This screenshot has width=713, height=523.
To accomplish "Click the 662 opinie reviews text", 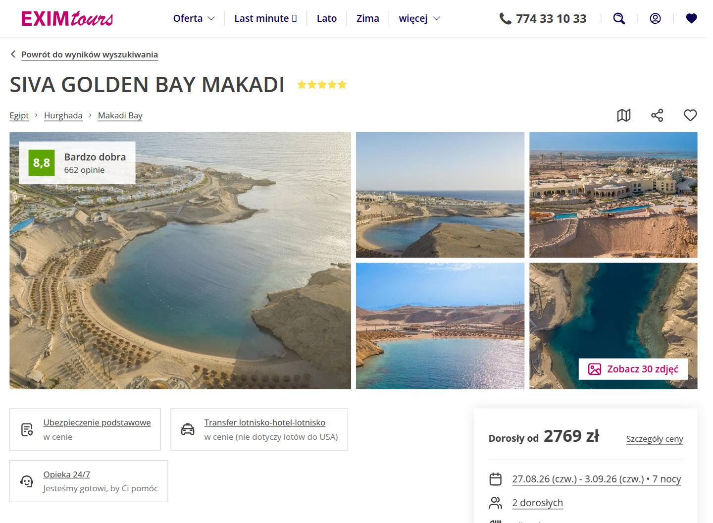I will (x=84, y=170).
